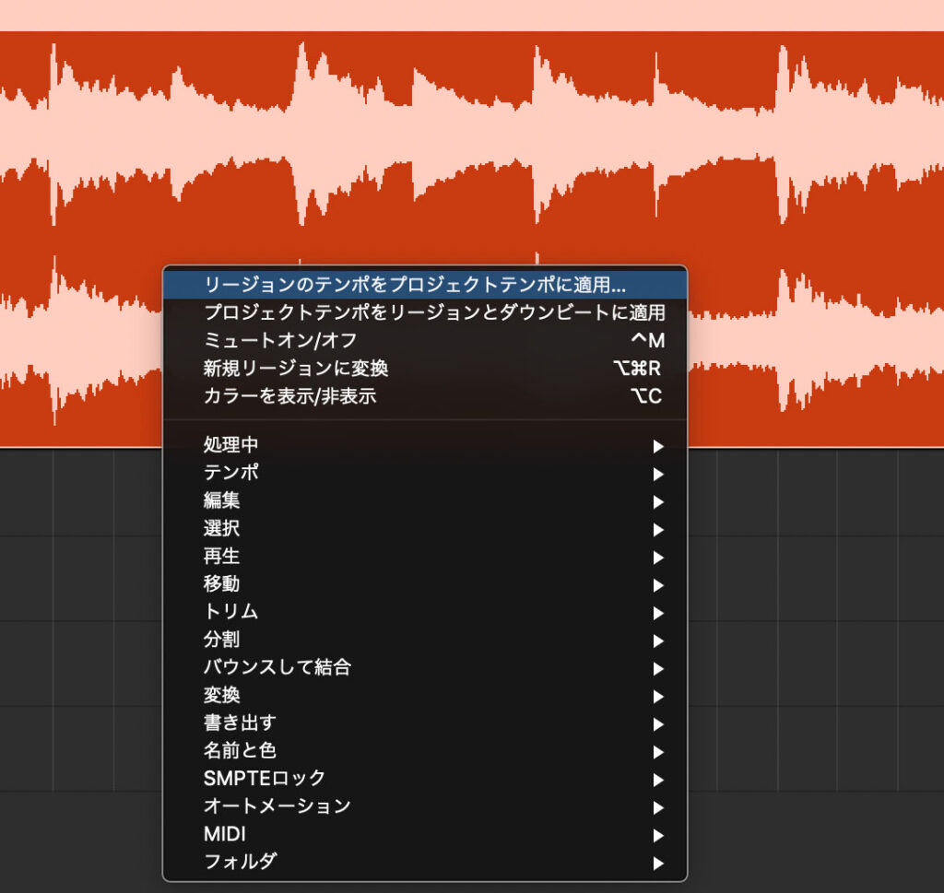Choose 新規リージョンに変換
This screenshot has height=893, width=944.
point(425,368)
